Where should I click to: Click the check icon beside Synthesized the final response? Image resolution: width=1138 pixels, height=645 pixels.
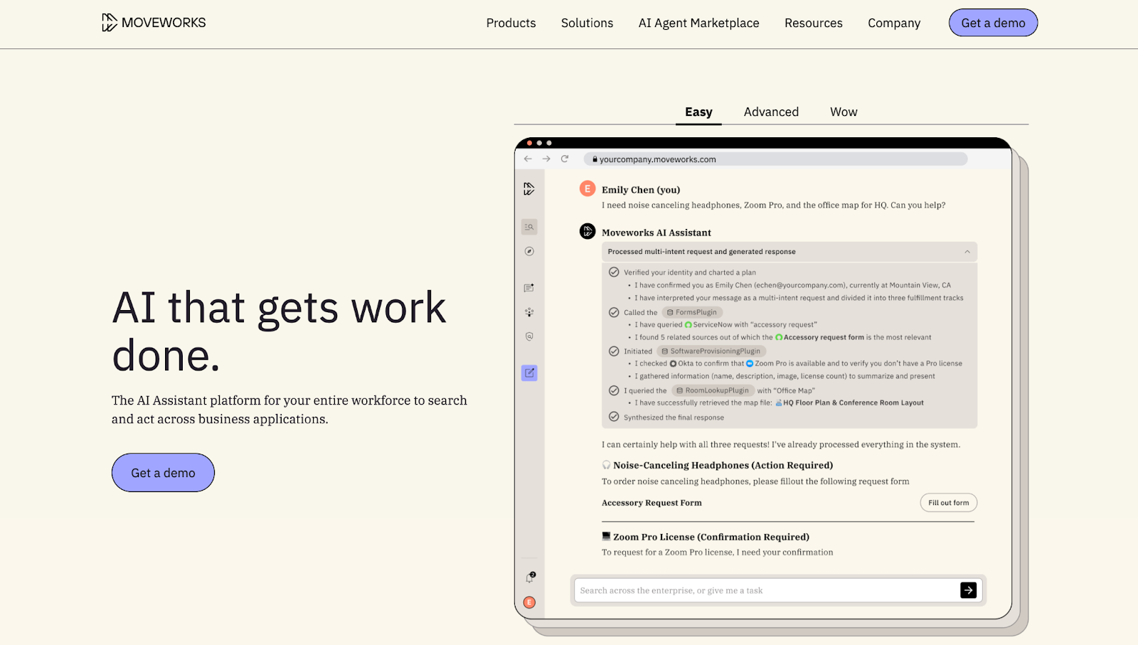point(614,417)
